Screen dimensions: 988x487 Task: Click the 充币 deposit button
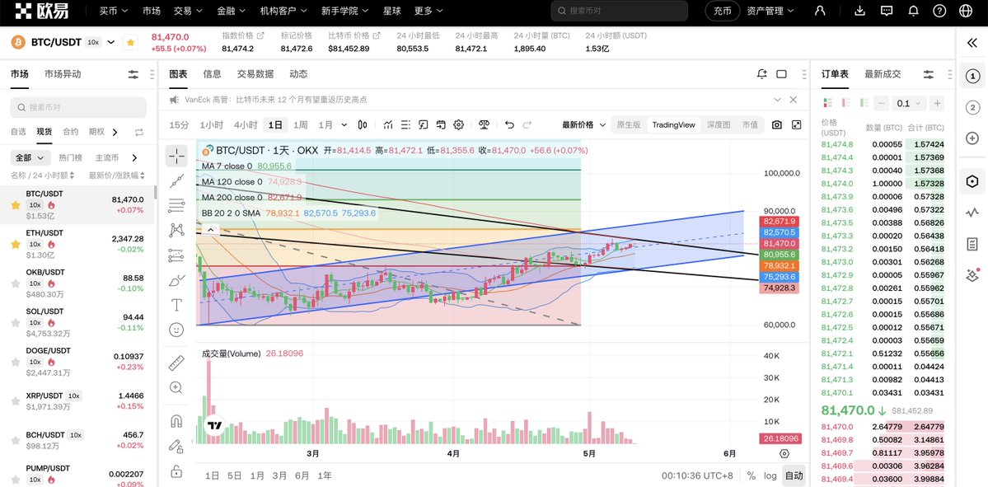[723, 11]
